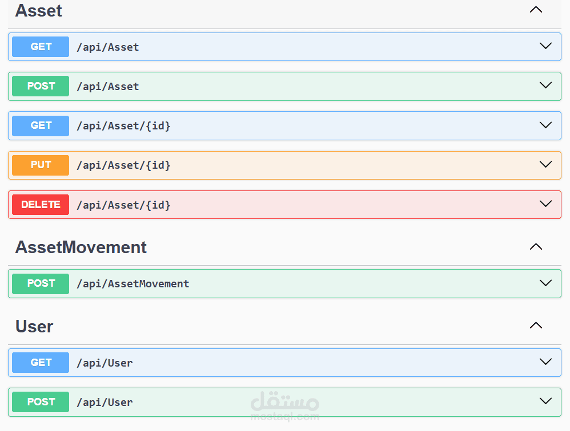Viewport: 570px width, 431px height.
Task: Click the GET badge for /api/Asset/{id}
Action: coord(41,125)
